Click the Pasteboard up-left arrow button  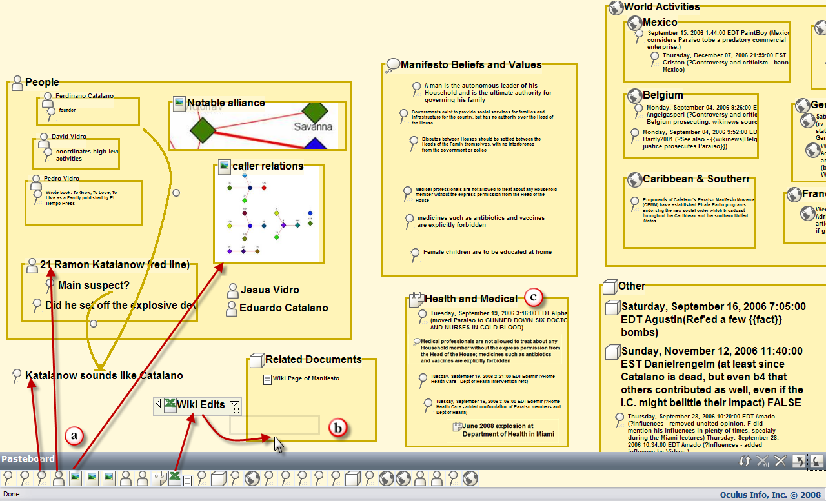(798, 460)
